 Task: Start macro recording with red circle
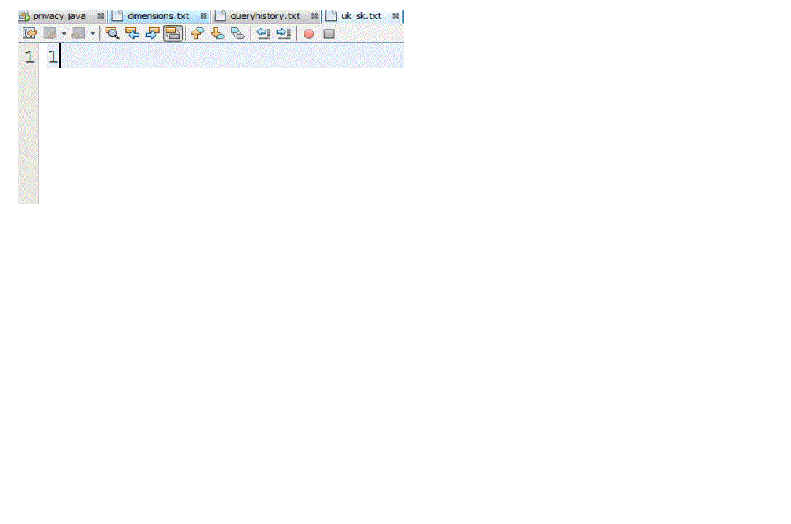pos(309,33)
